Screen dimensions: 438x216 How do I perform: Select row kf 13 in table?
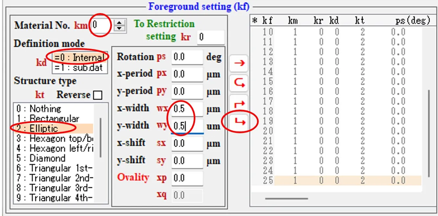click(337, 62)
